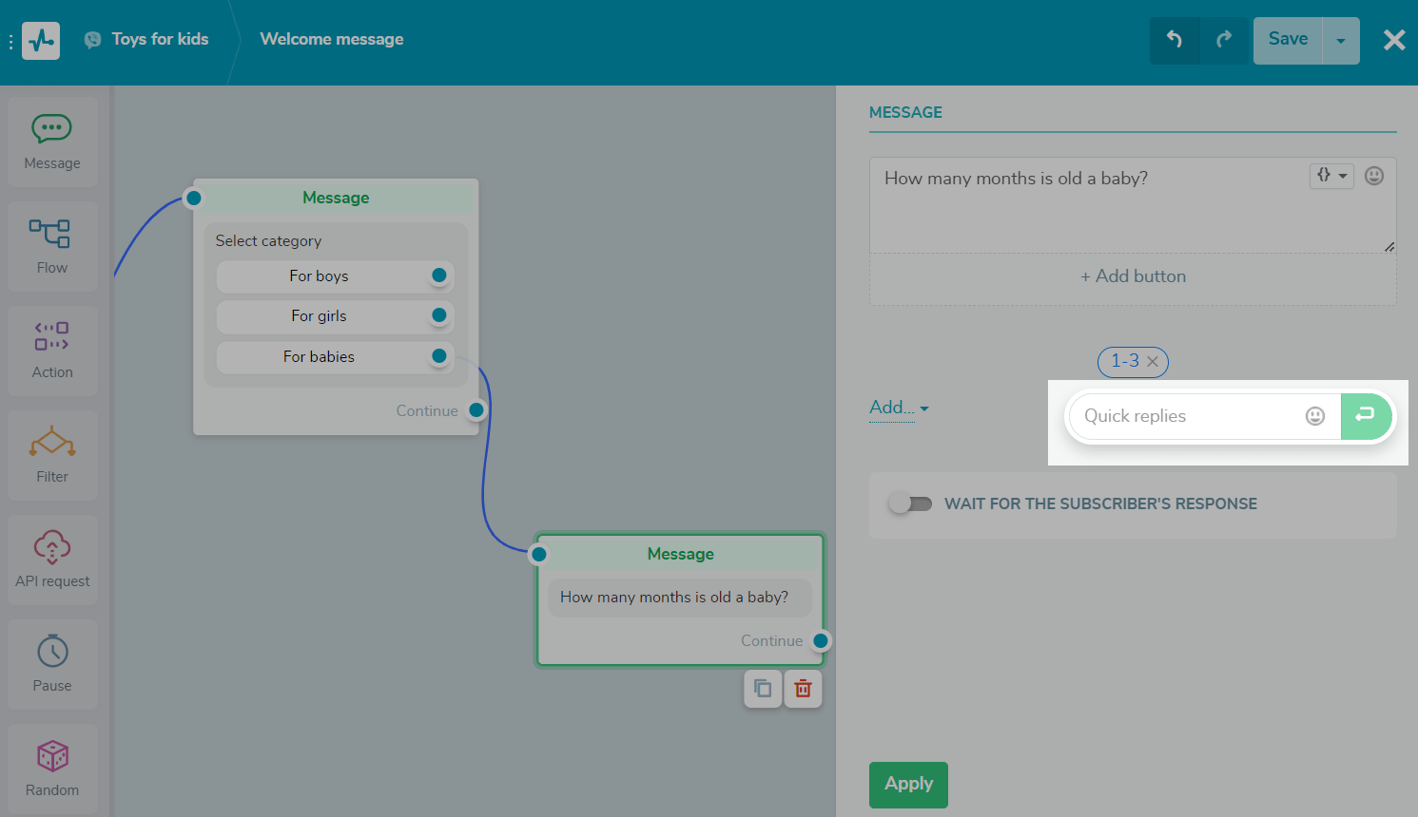Click the redo arrow button
The image size is (1418, 817).
[x=1224, y=40]
